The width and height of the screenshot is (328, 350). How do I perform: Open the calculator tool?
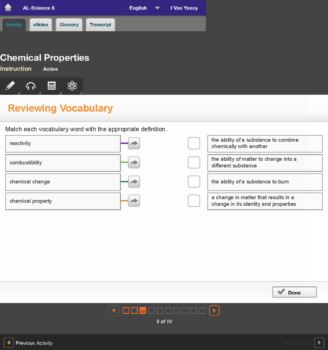(x=51, y=86)
